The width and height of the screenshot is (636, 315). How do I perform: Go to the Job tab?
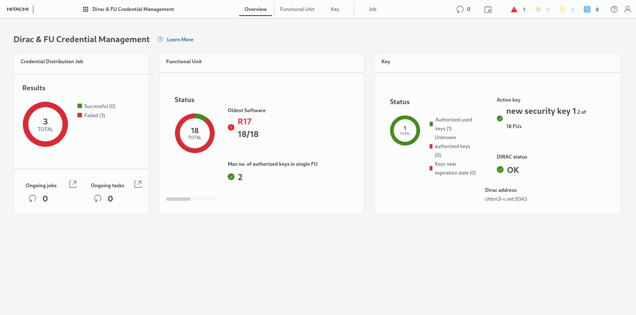point(372,9)
